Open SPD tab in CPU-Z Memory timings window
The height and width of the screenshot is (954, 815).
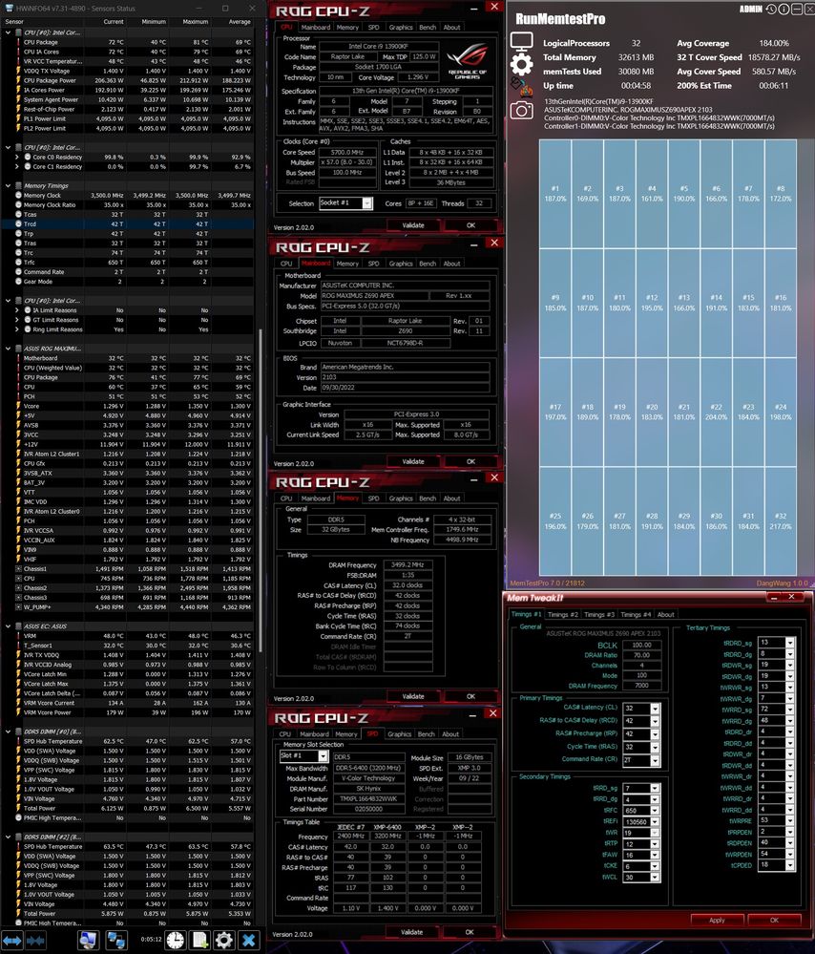point(373,498)
